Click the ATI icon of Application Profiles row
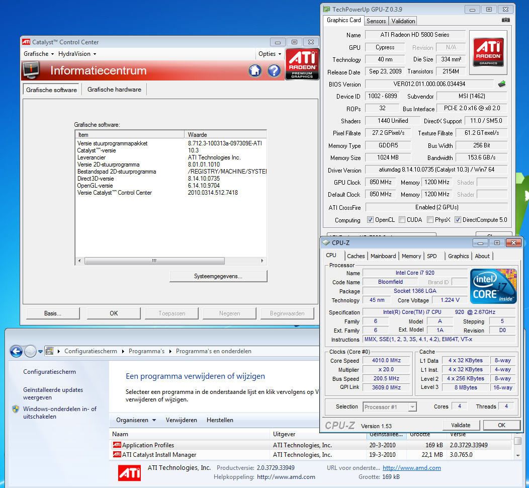The image size is (529, 488). 117,445
